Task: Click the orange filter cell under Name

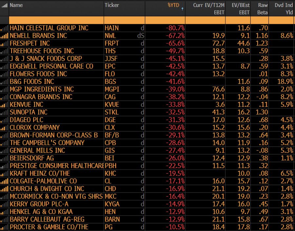Action: (x=56, y=20)
